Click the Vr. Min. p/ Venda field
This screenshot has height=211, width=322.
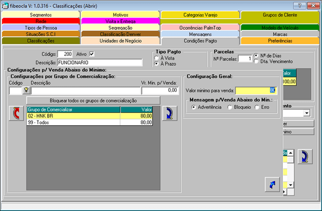coord(160,90)
